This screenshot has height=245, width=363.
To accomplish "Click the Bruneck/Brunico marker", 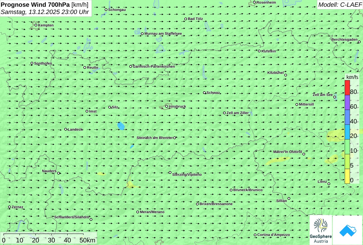I will 231,190.
